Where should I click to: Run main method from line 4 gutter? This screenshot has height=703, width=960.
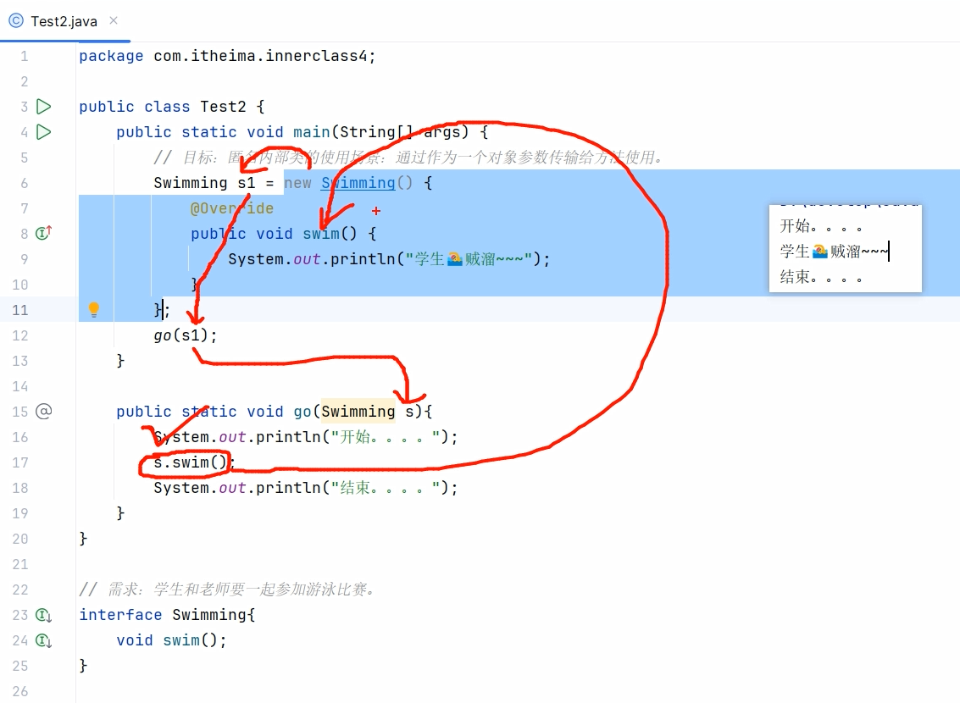(x=43, y=132)
